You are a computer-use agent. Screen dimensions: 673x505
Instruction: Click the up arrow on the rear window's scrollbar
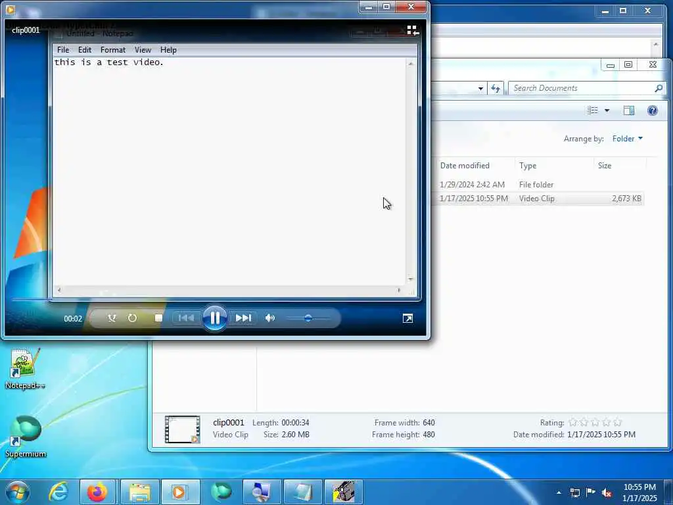click(x=655, y=44)
